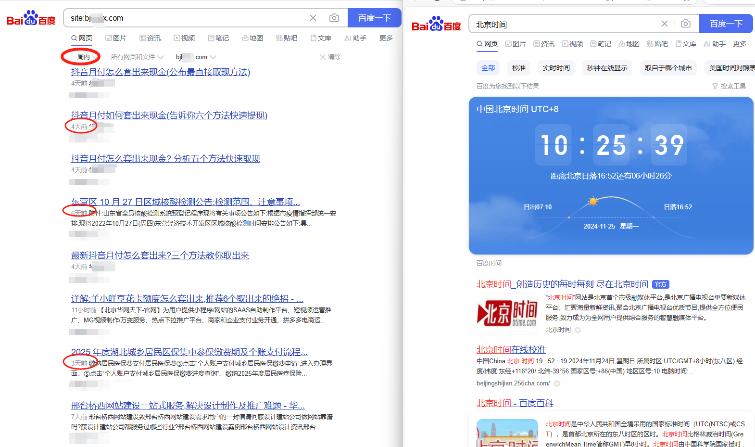This screenshot has height=447, width=755.
Task: Open AI 助手 tab in right window
Action: click(x=715, y=44)
